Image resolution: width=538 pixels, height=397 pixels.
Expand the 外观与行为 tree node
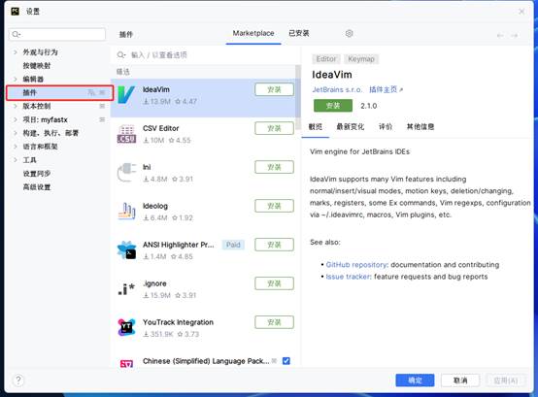pos(16,52)
